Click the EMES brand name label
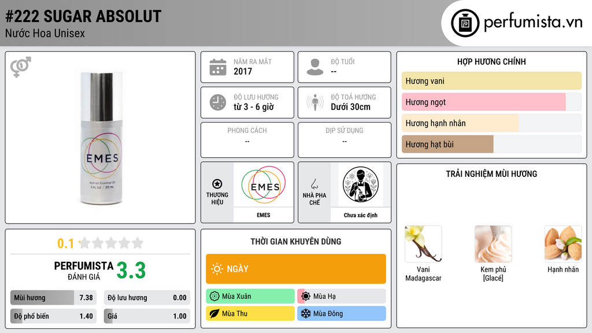Image resolution: width=592 pixels, height=333 pixels. pos(264,215)
